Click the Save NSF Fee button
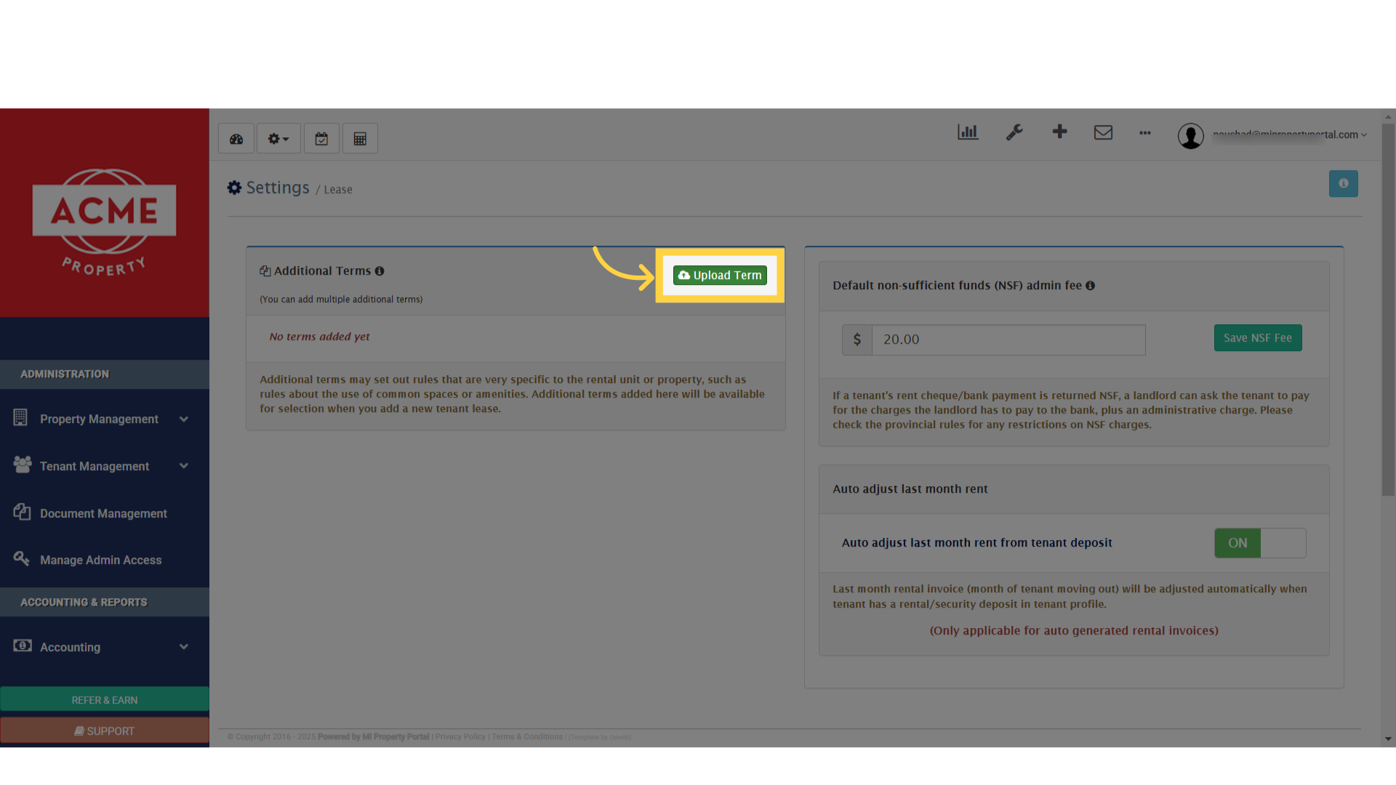This screenshot has width=1396, height=785. 1258,338
